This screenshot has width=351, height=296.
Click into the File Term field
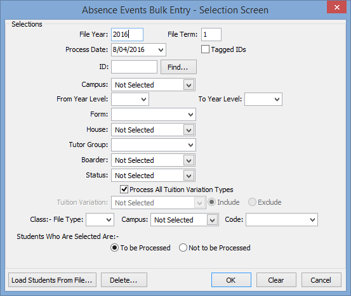pos(211,34)
